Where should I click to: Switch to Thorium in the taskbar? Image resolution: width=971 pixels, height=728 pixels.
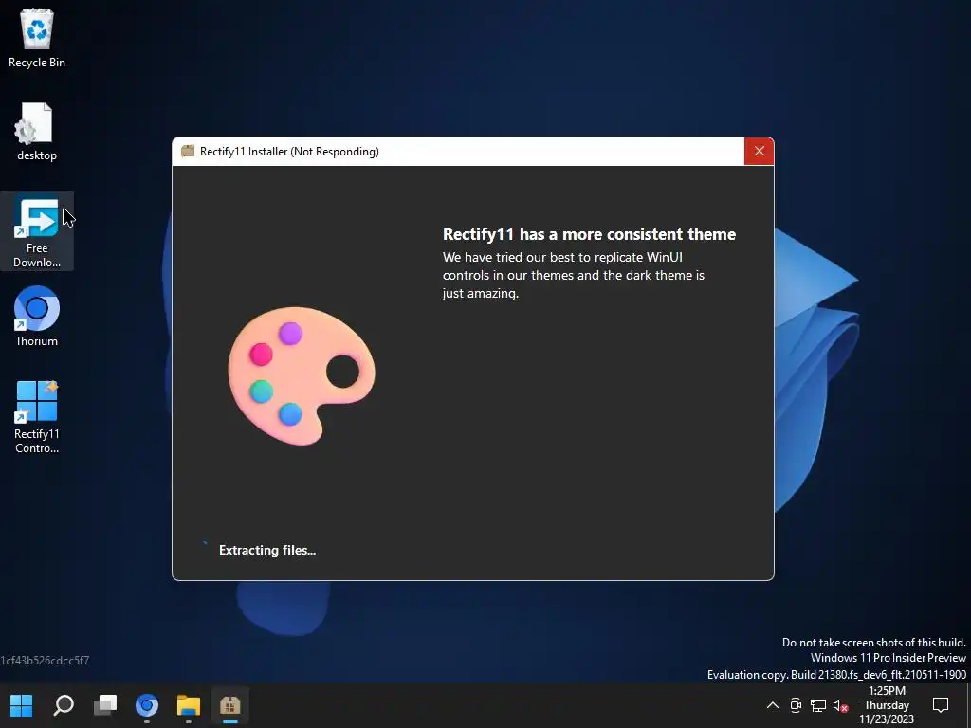coord(147,705)
